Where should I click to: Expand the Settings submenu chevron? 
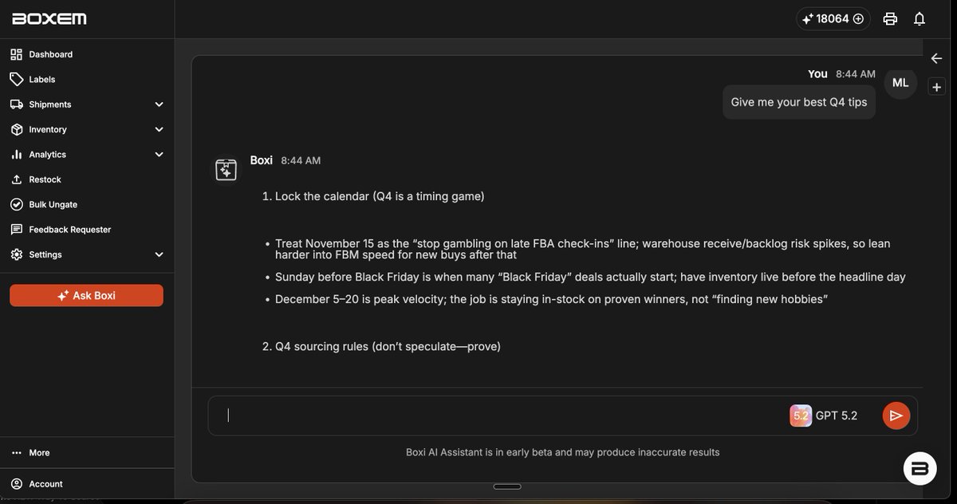click(159, 254)
